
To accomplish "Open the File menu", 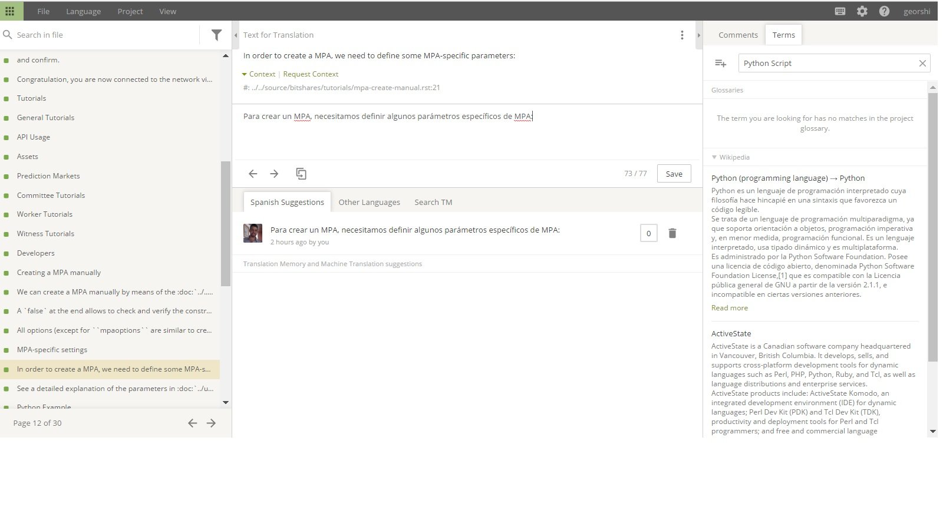I will (43, 11).
